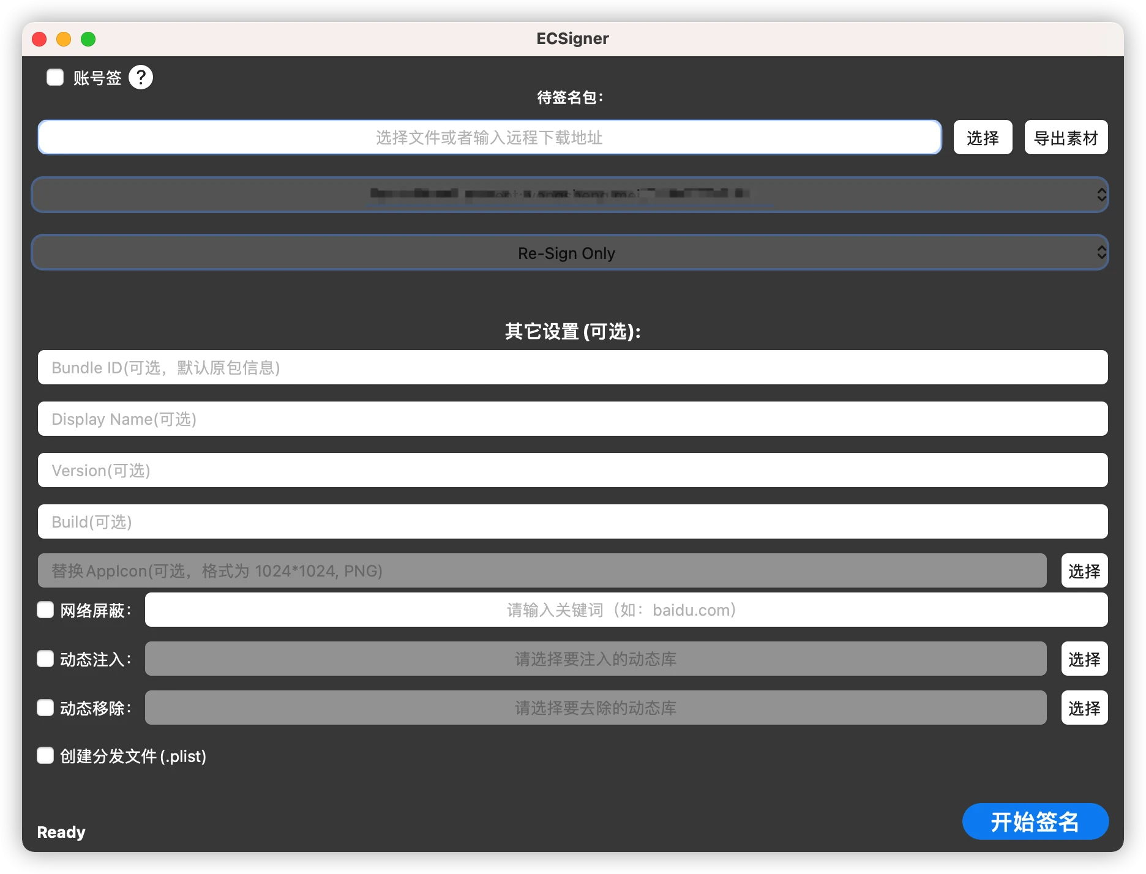Pick a dylib to inject via 选择 button

tap(1084, 659)
